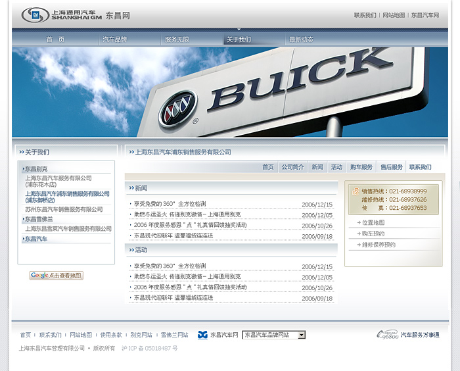Click the 沪ICP备05018487号 text
The height and width of the screenshot is (371, 460).
(150, 349)
